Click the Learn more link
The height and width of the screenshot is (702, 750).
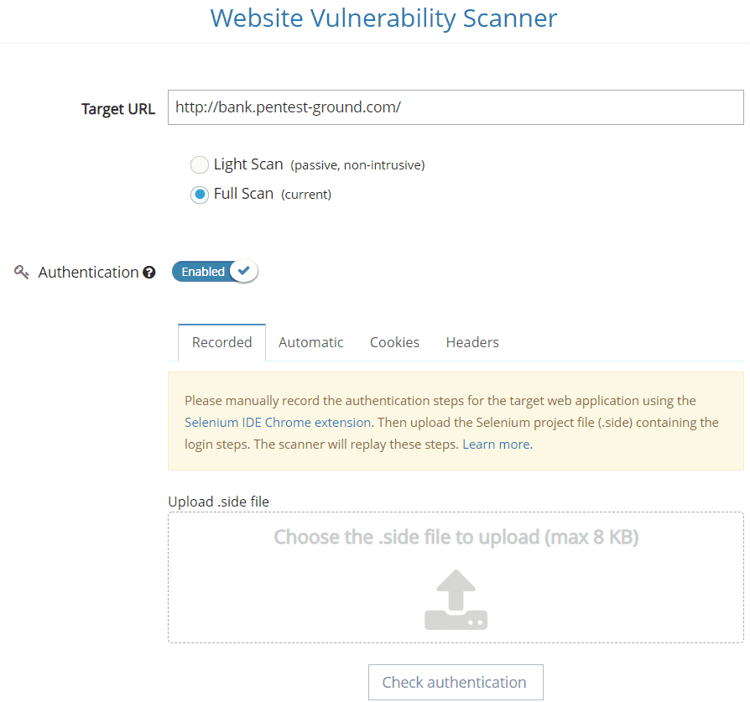coord(495,444)
